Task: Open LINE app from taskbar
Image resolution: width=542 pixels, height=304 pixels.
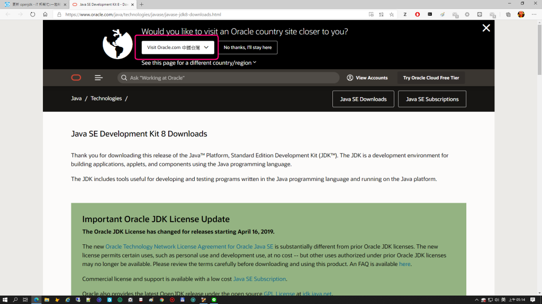Action: point(214,300)
